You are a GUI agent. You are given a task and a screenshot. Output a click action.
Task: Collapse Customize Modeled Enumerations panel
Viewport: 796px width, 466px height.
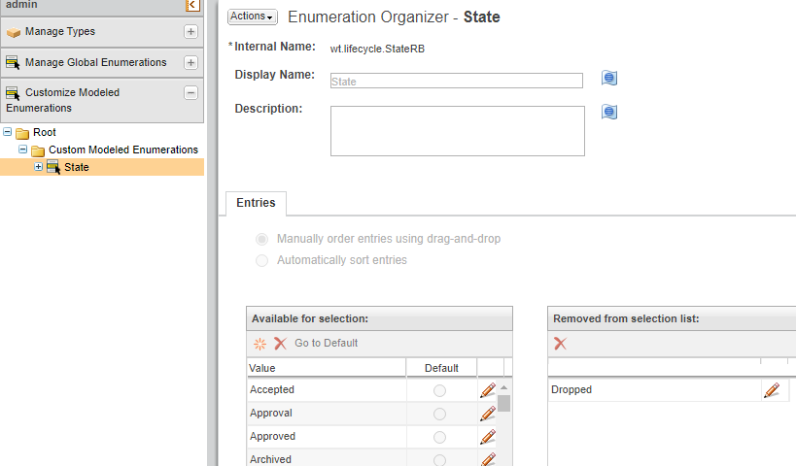tap(190, 93)
